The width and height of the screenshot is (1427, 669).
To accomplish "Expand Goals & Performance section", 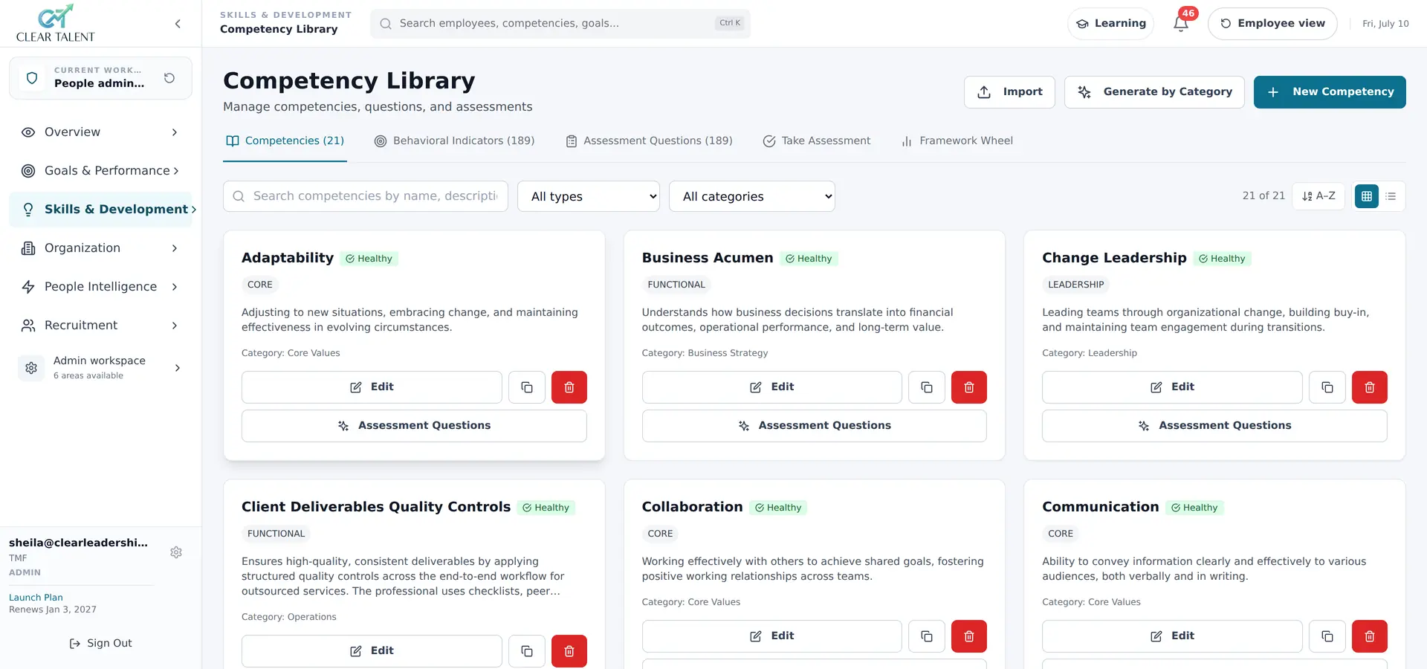I will click(x=100, y=171).
